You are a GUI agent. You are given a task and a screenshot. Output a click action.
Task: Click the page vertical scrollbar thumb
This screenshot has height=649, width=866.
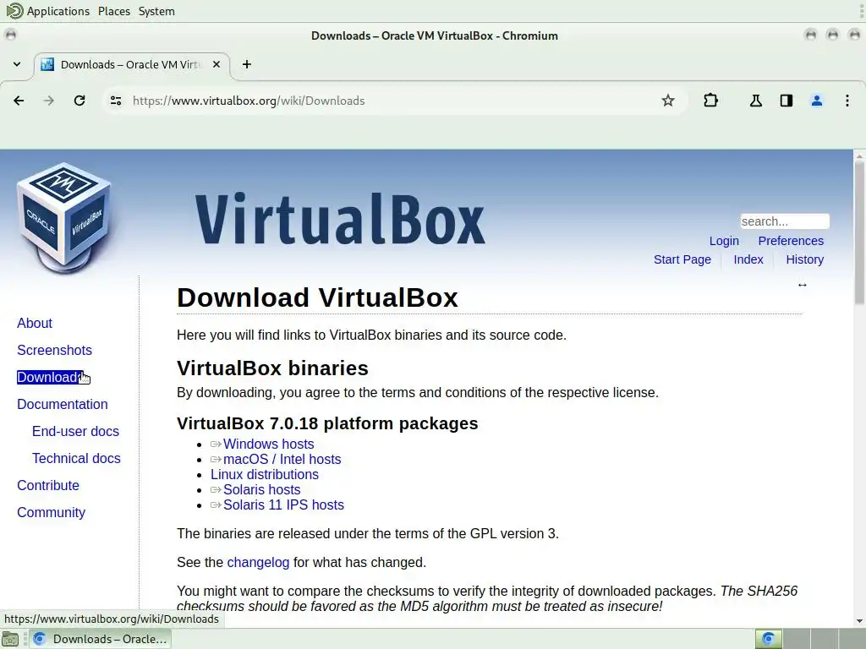(859, 232)
